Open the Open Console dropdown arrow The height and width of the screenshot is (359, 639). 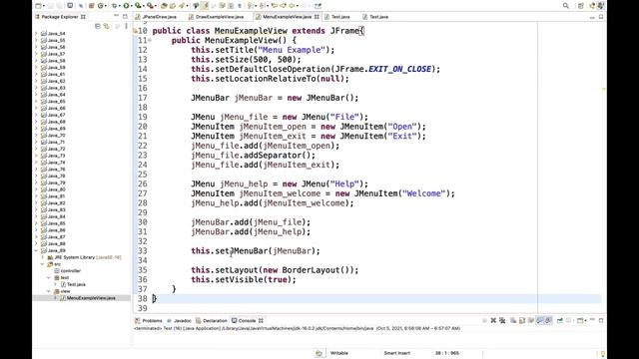(586, 321)
